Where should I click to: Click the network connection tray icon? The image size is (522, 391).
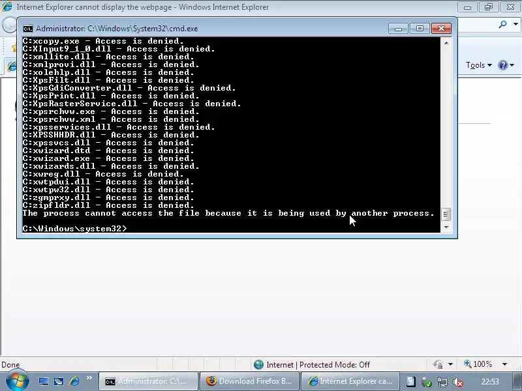coord(442,382)
